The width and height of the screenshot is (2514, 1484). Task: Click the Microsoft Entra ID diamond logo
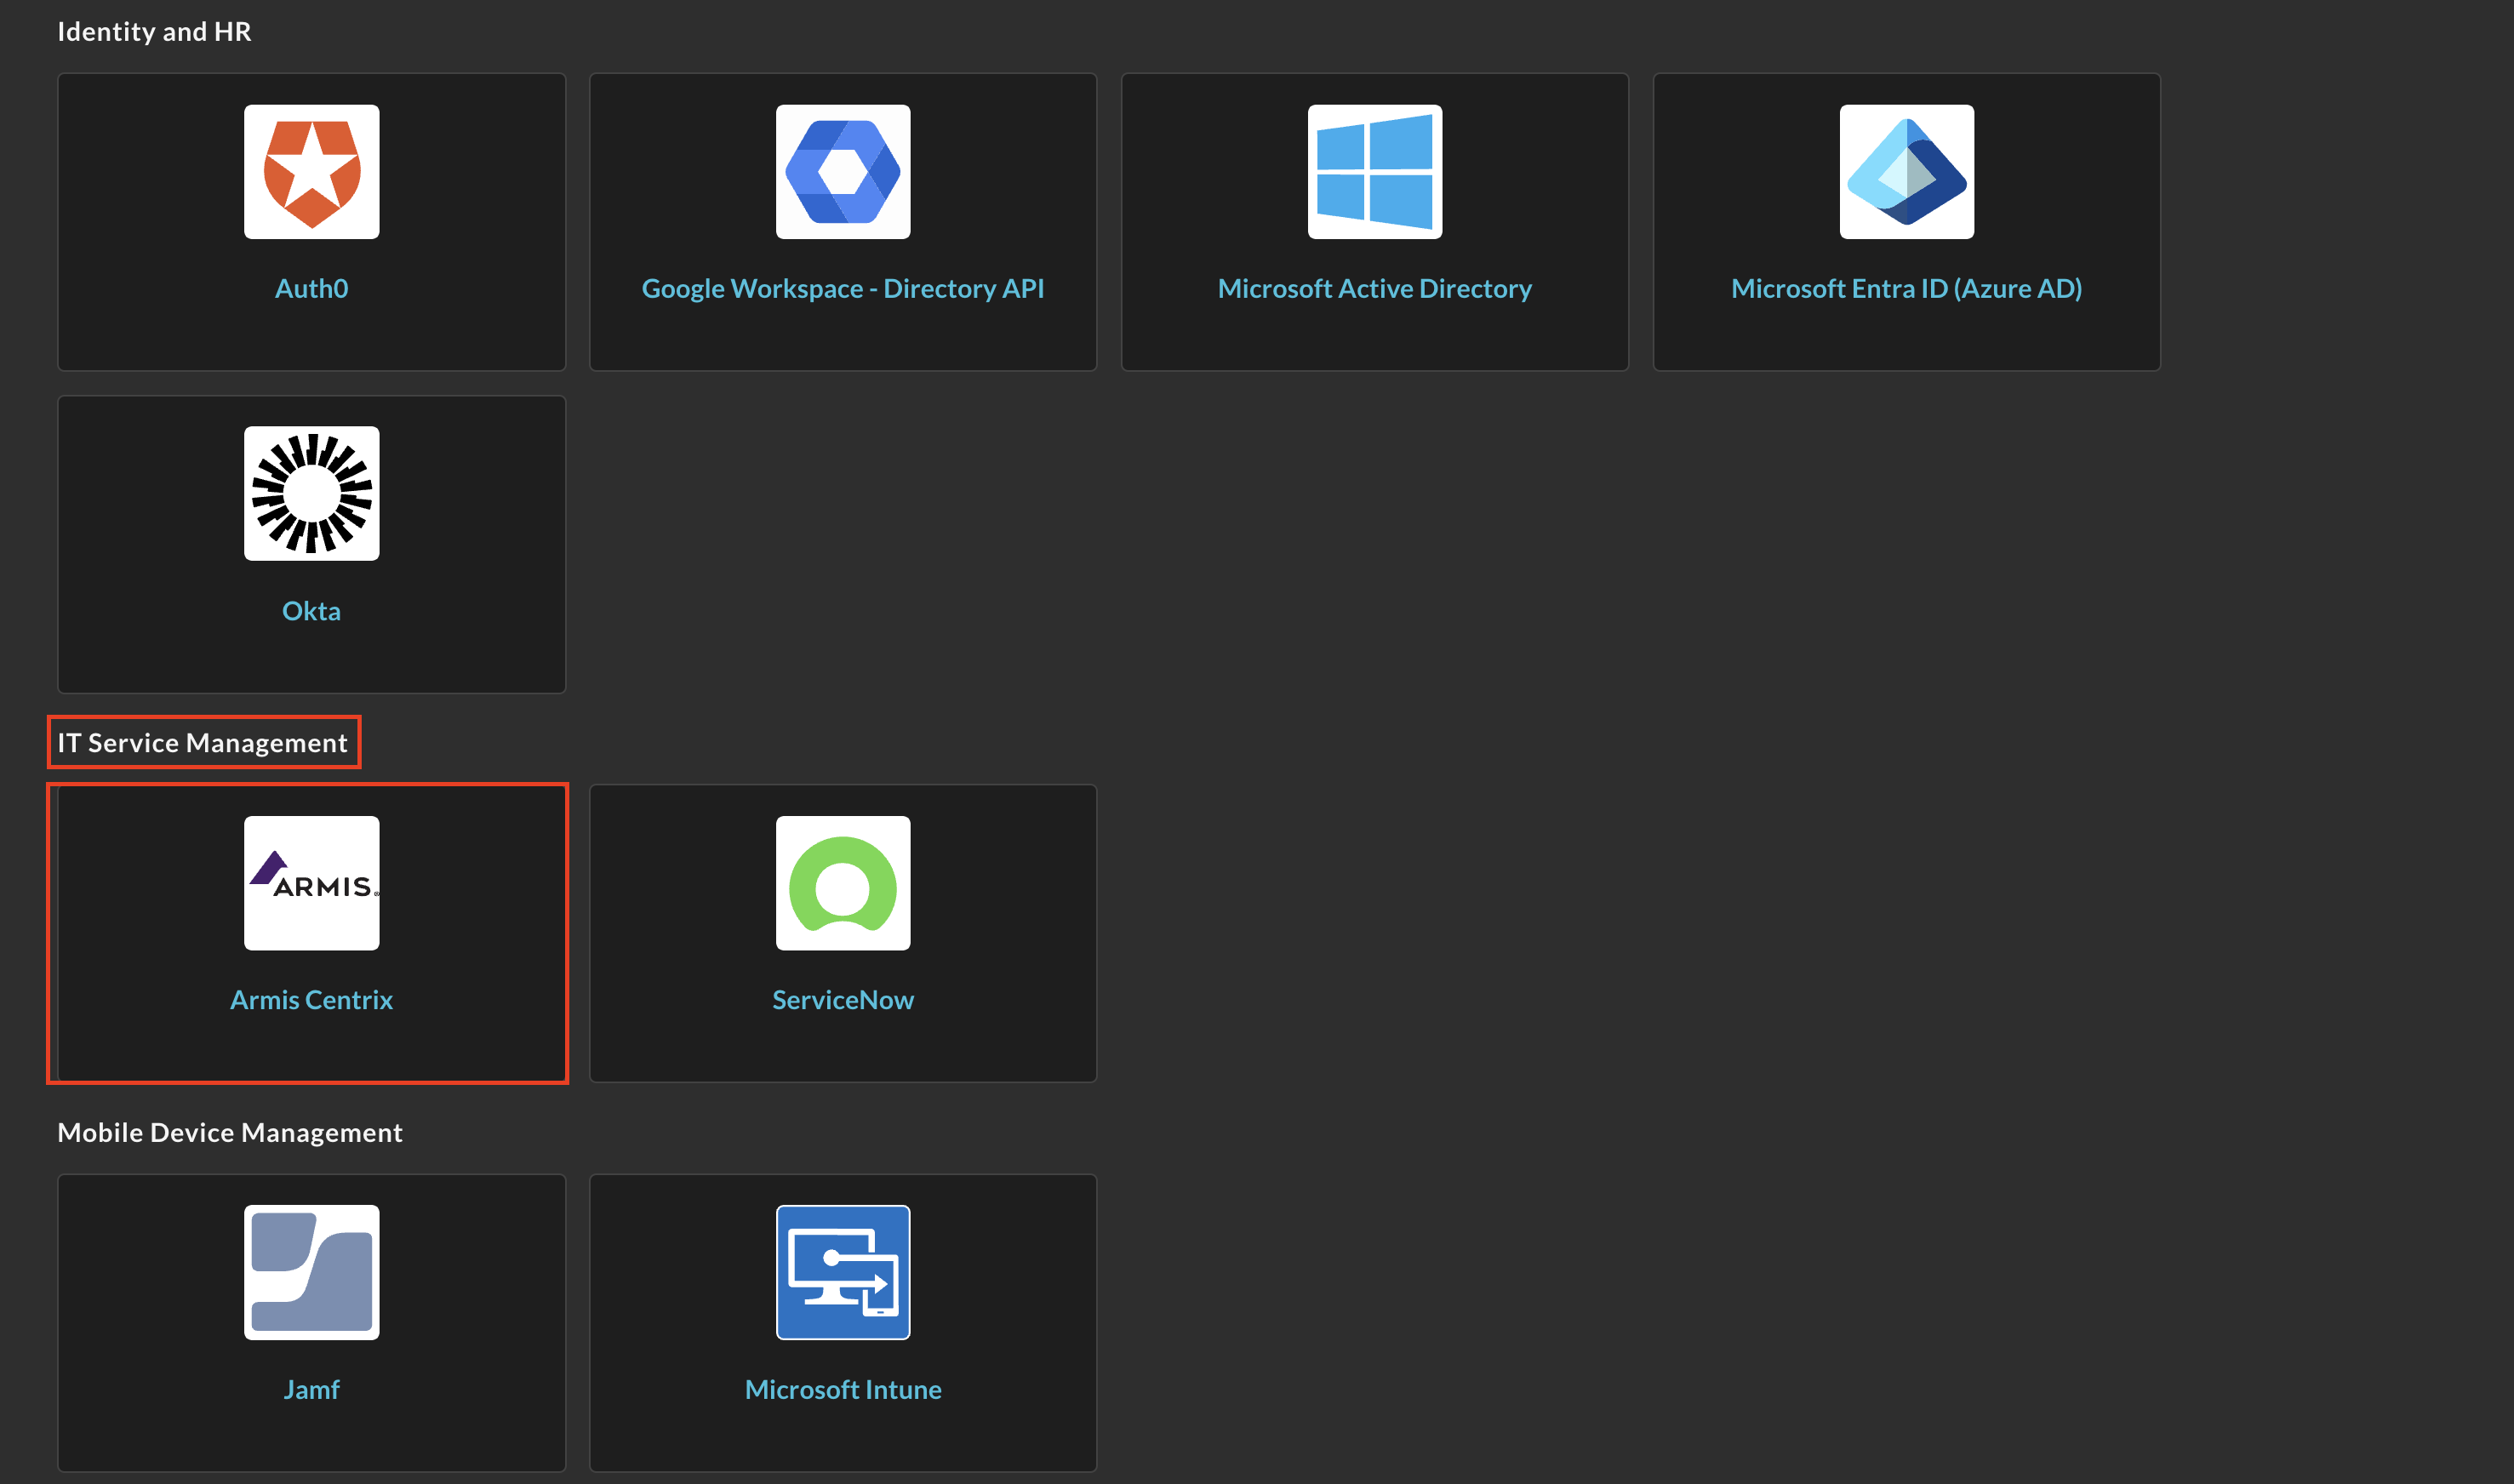coord(1907,172)
